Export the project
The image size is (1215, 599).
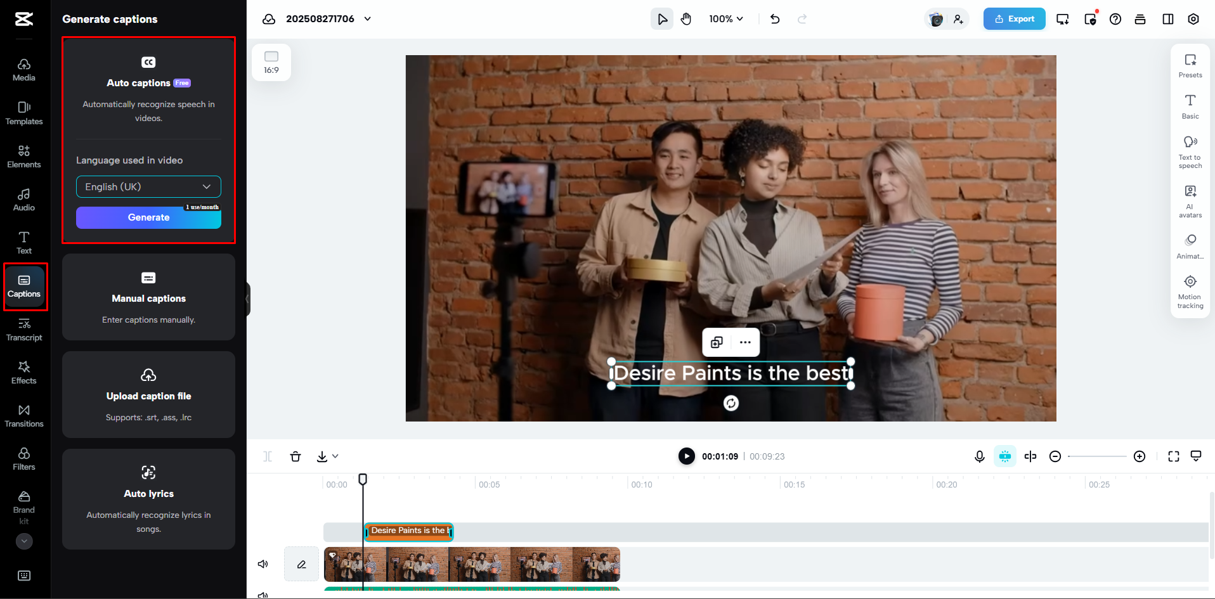coord(1013,18)
